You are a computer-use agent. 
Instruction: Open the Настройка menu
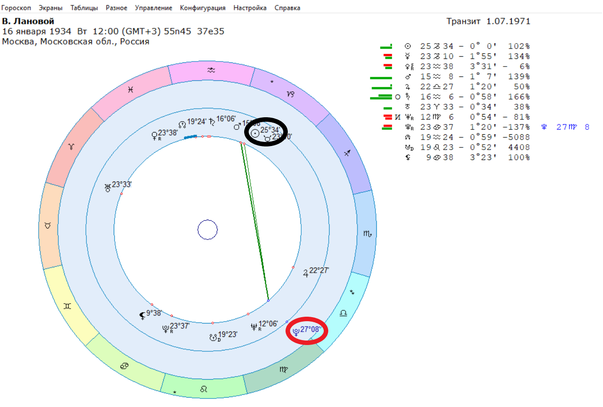(x=250, y=8)
